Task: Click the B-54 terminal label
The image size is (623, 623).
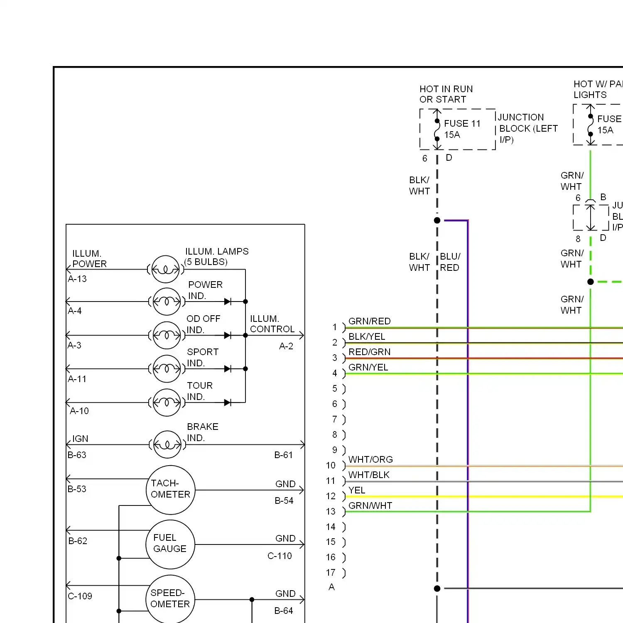Action: 284,501
